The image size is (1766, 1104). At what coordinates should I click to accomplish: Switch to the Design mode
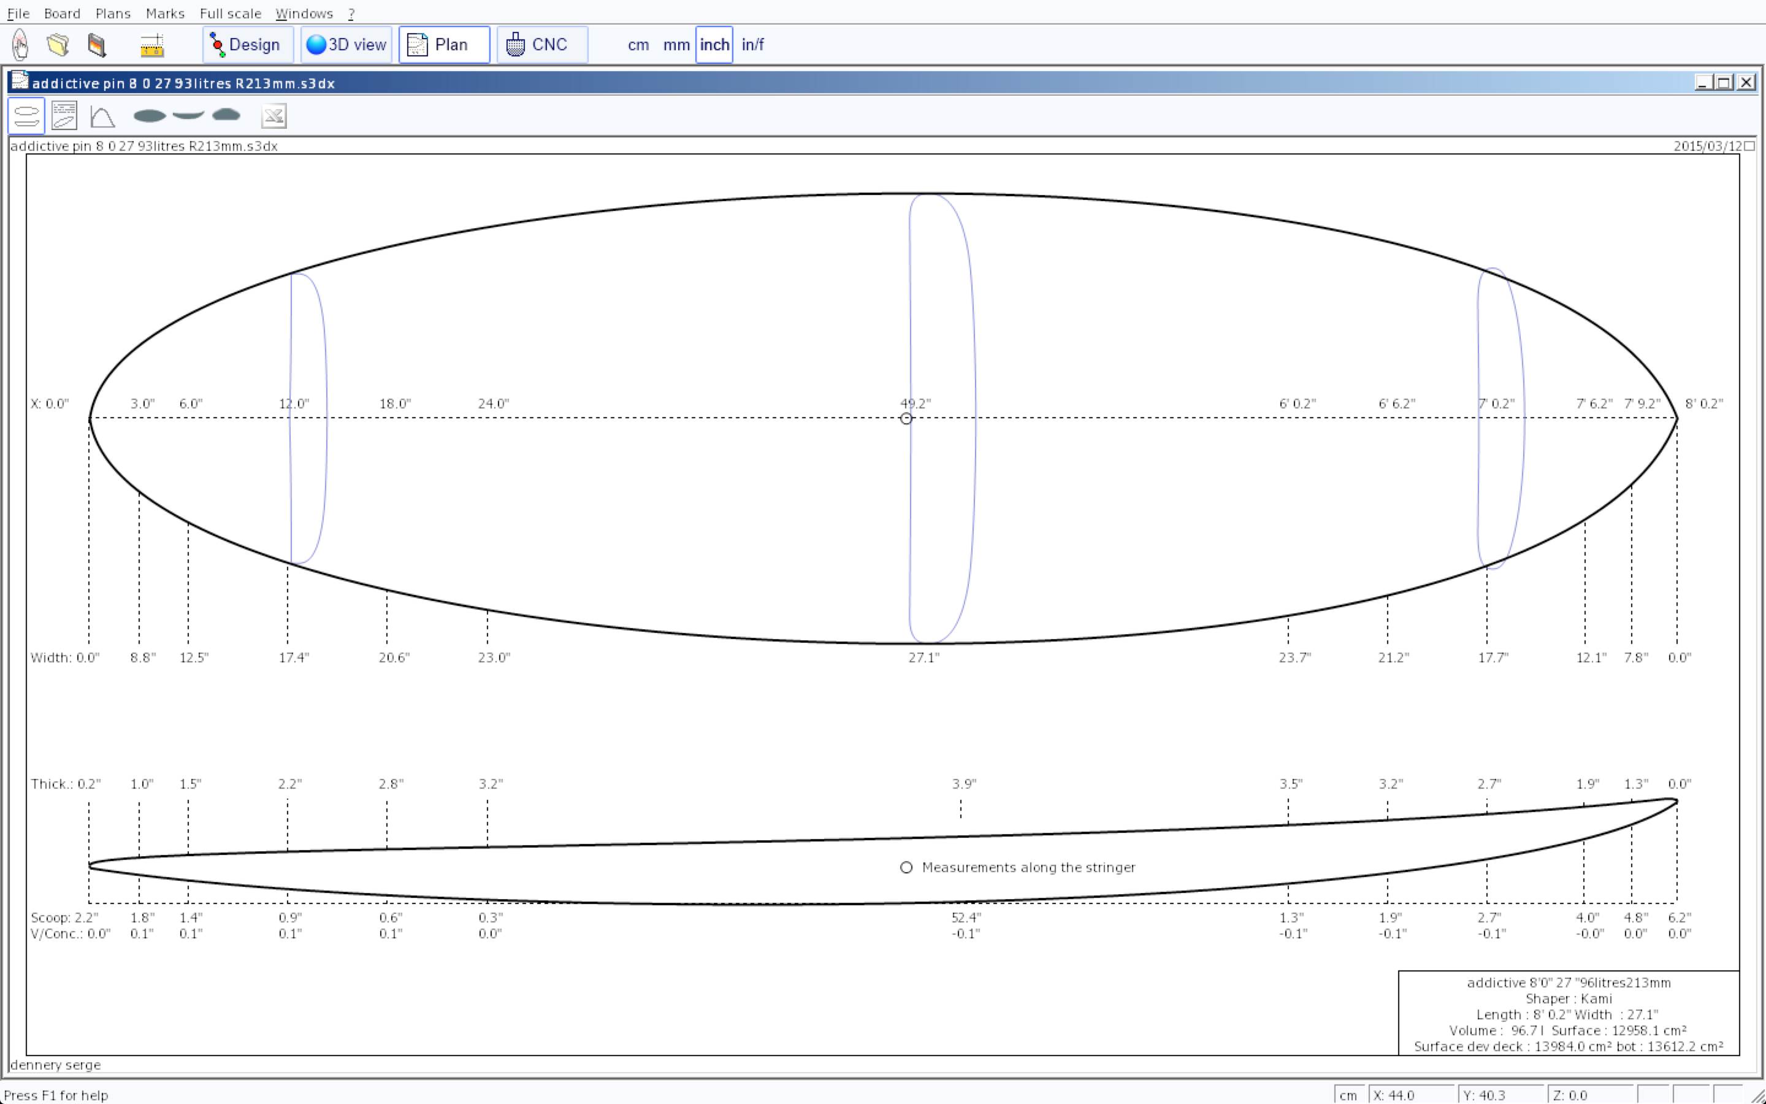247,45
